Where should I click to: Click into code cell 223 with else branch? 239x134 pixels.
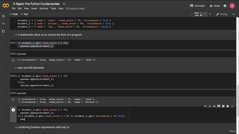click(x=123, y=81)
